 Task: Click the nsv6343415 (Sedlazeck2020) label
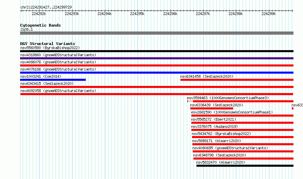(x=47, y=84)
